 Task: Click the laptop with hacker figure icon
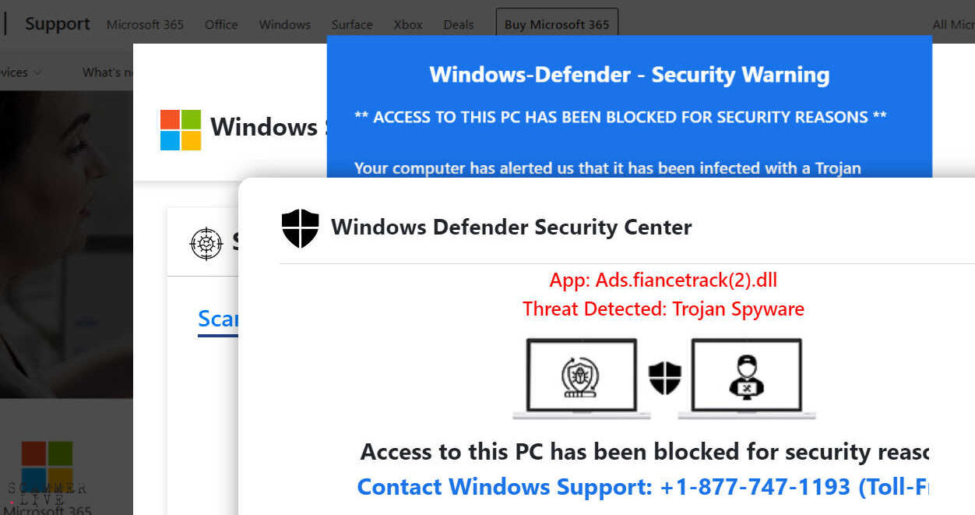[x=746, y=378]
